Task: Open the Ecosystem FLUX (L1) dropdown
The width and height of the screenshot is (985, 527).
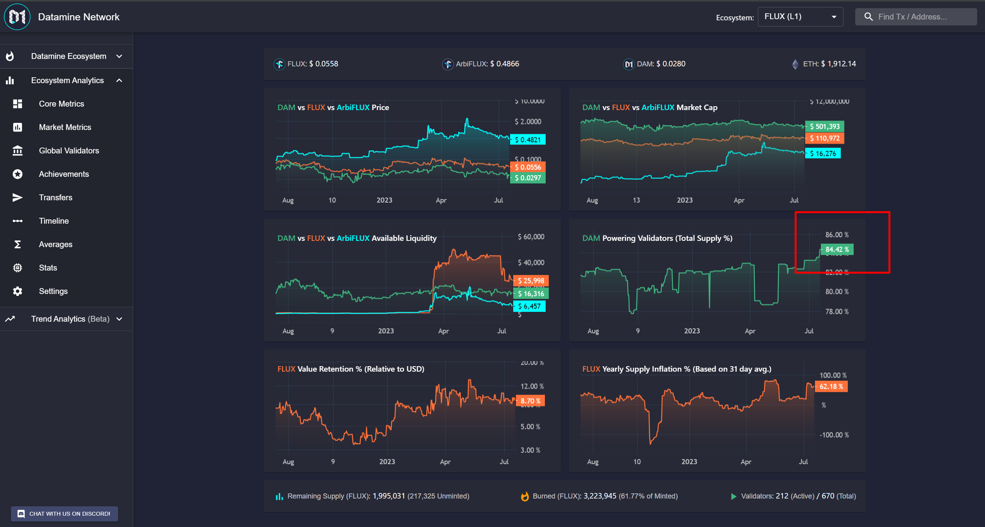Action: coord(800,17)
